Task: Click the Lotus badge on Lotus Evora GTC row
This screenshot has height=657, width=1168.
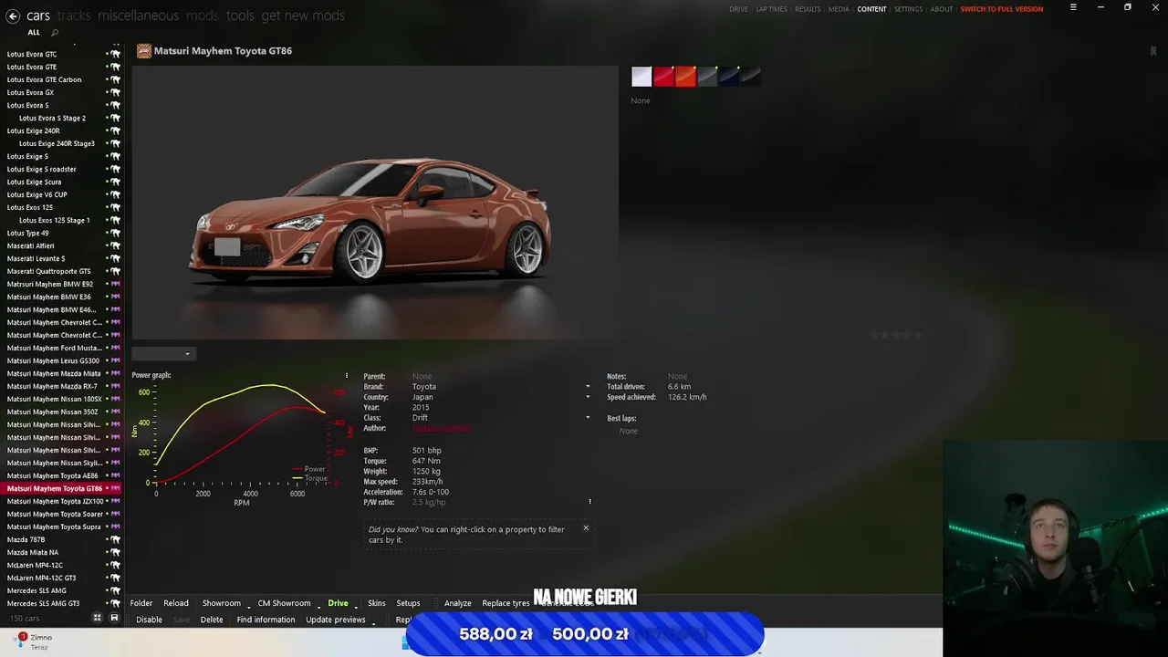Action: tap(115, 54)
